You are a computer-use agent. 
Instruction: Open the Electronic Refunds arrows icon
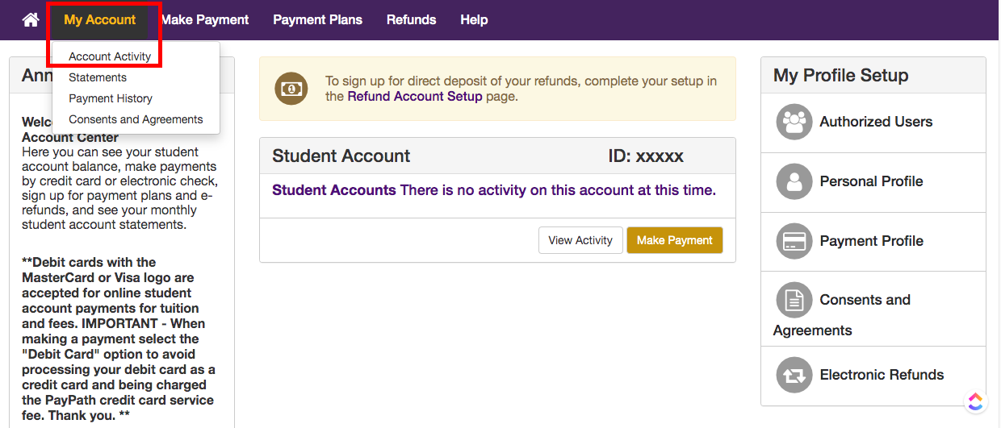pos(794,376)
